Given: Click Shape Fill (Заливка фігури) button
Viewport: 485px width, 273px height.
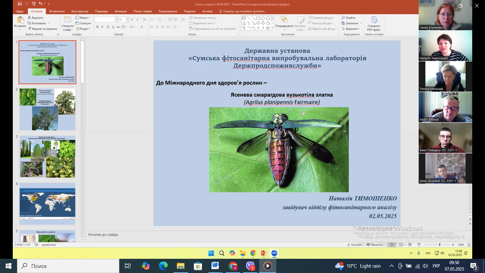Looking at the screenshot, I should coord(321,18).
